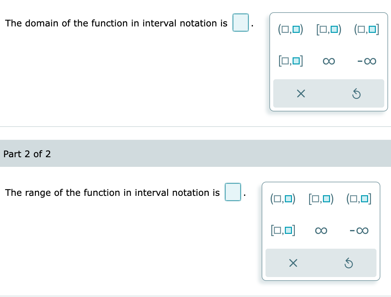Viewport: 391px width, 297px height.
Task: Clear the domain answer with the × button
Action: coord(301,93)
